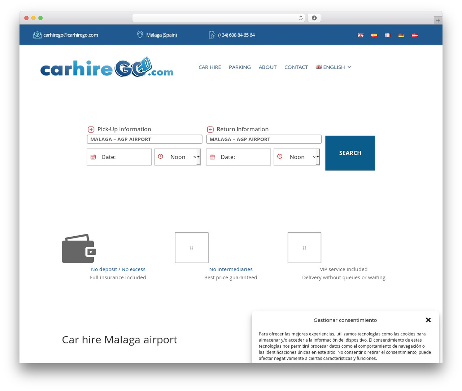Select the Spanish flag language icon
The width and height of the screenshot is (462, 391).
[x=374, y=35]
